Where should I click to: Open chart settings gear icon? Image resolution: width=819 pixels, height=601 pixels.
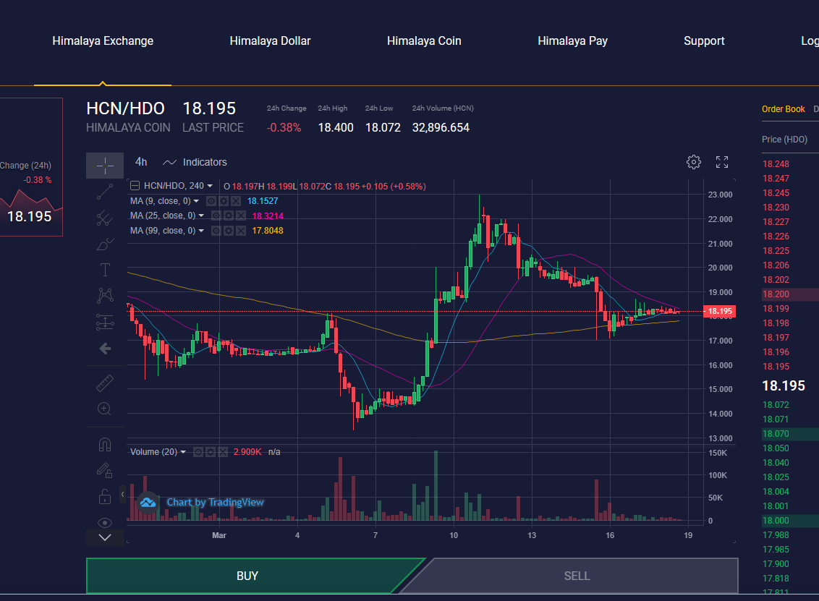[694, 162]
